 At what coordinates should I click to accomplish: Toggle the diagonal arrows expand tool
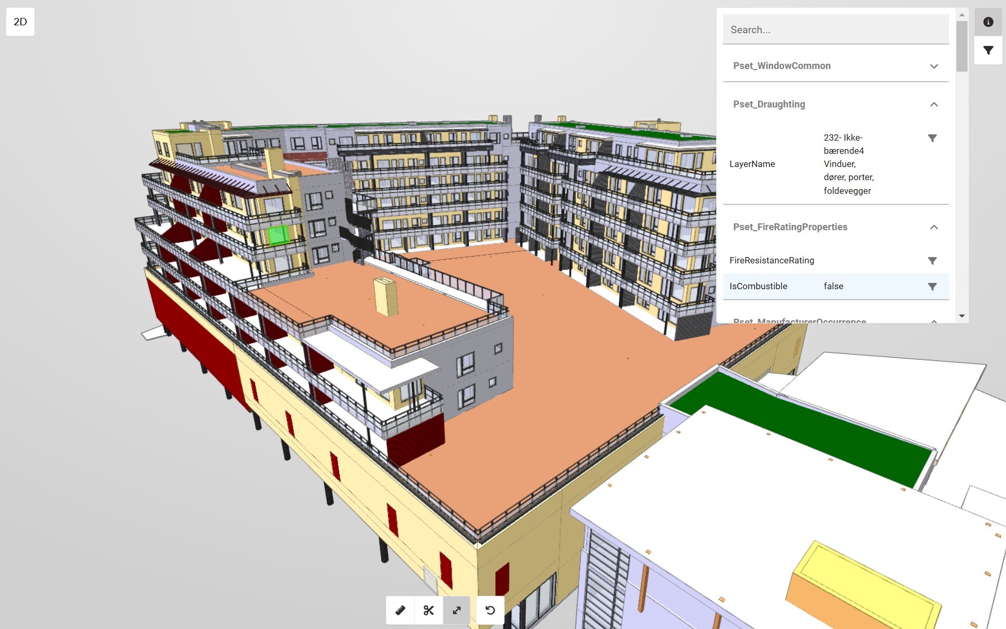(457, 610)
